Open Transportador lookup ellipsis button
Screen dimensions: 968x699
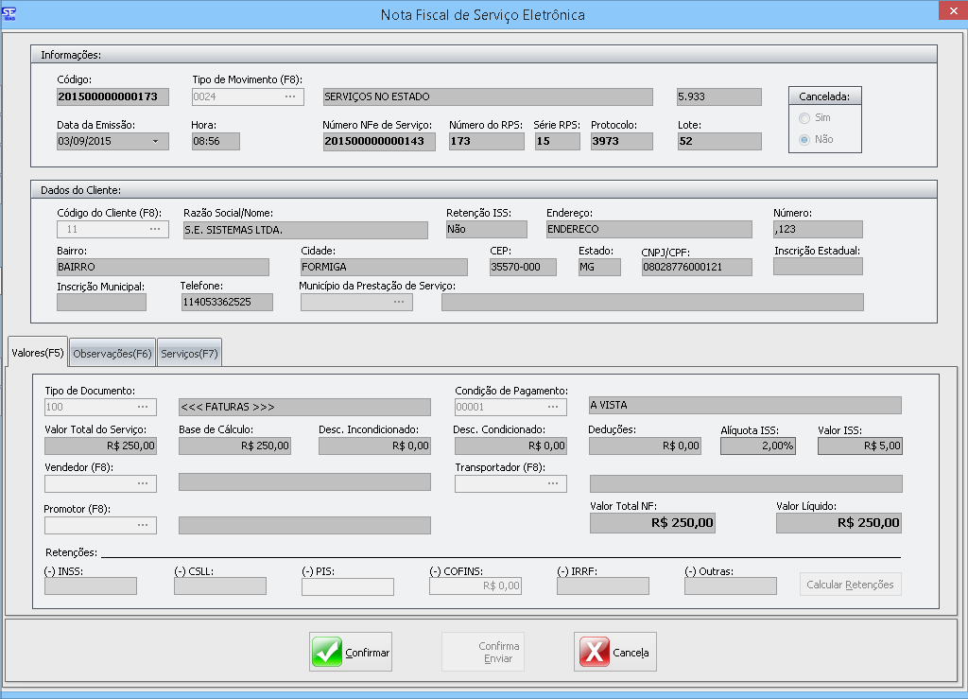pos(553,483)
